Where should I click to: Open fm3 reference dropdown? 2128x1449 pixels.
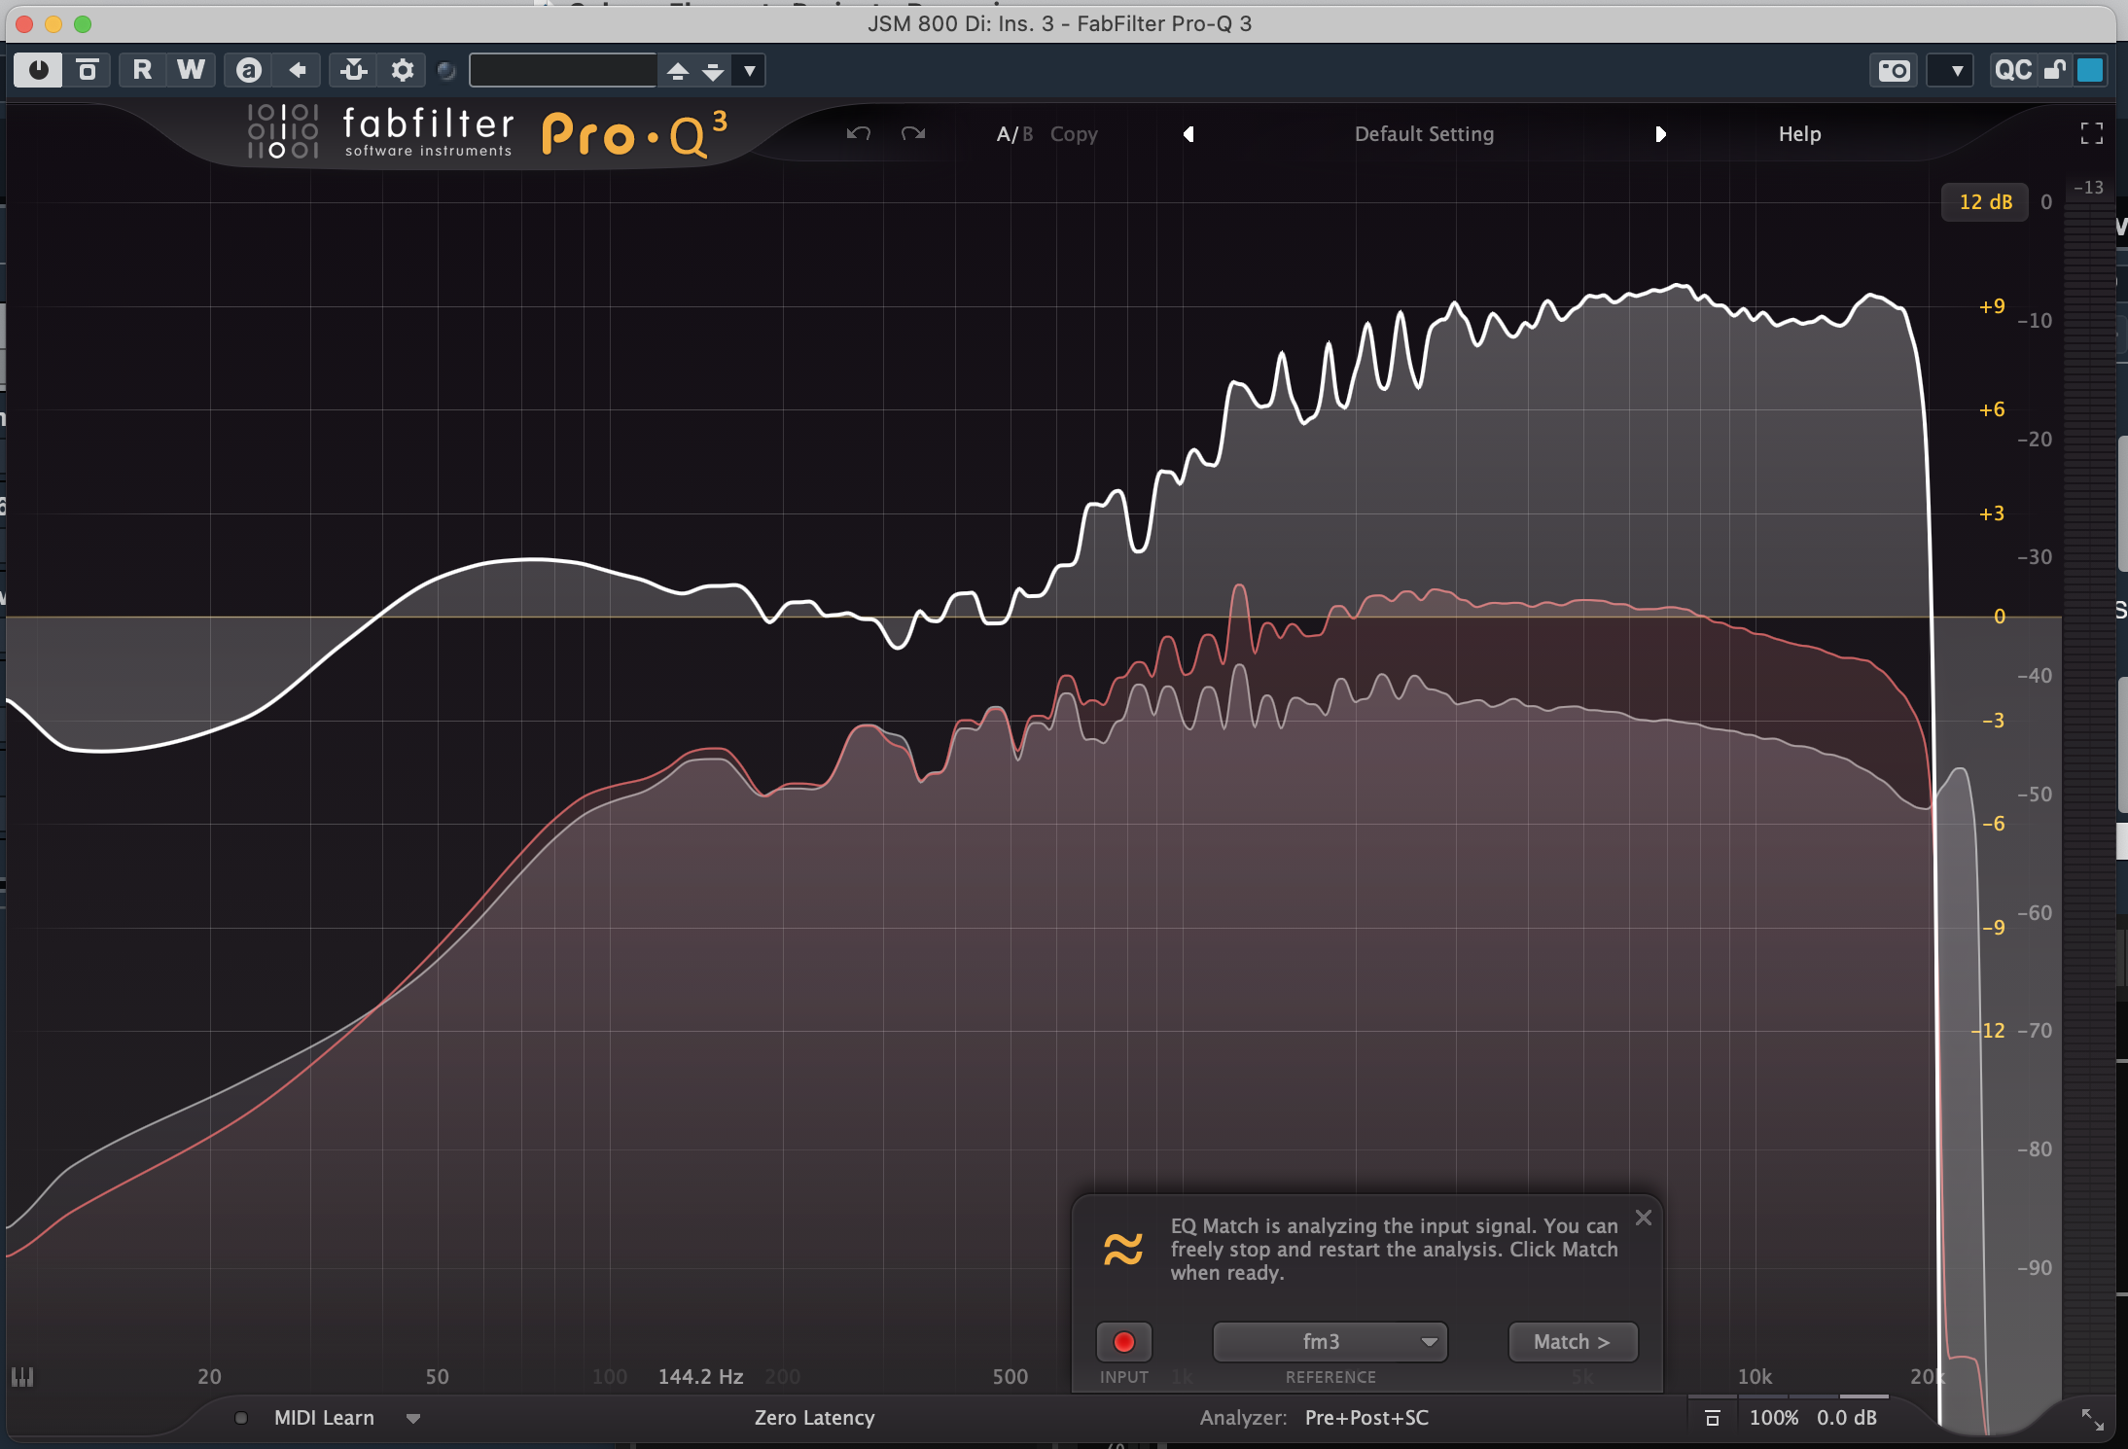pos(1330,1342)
